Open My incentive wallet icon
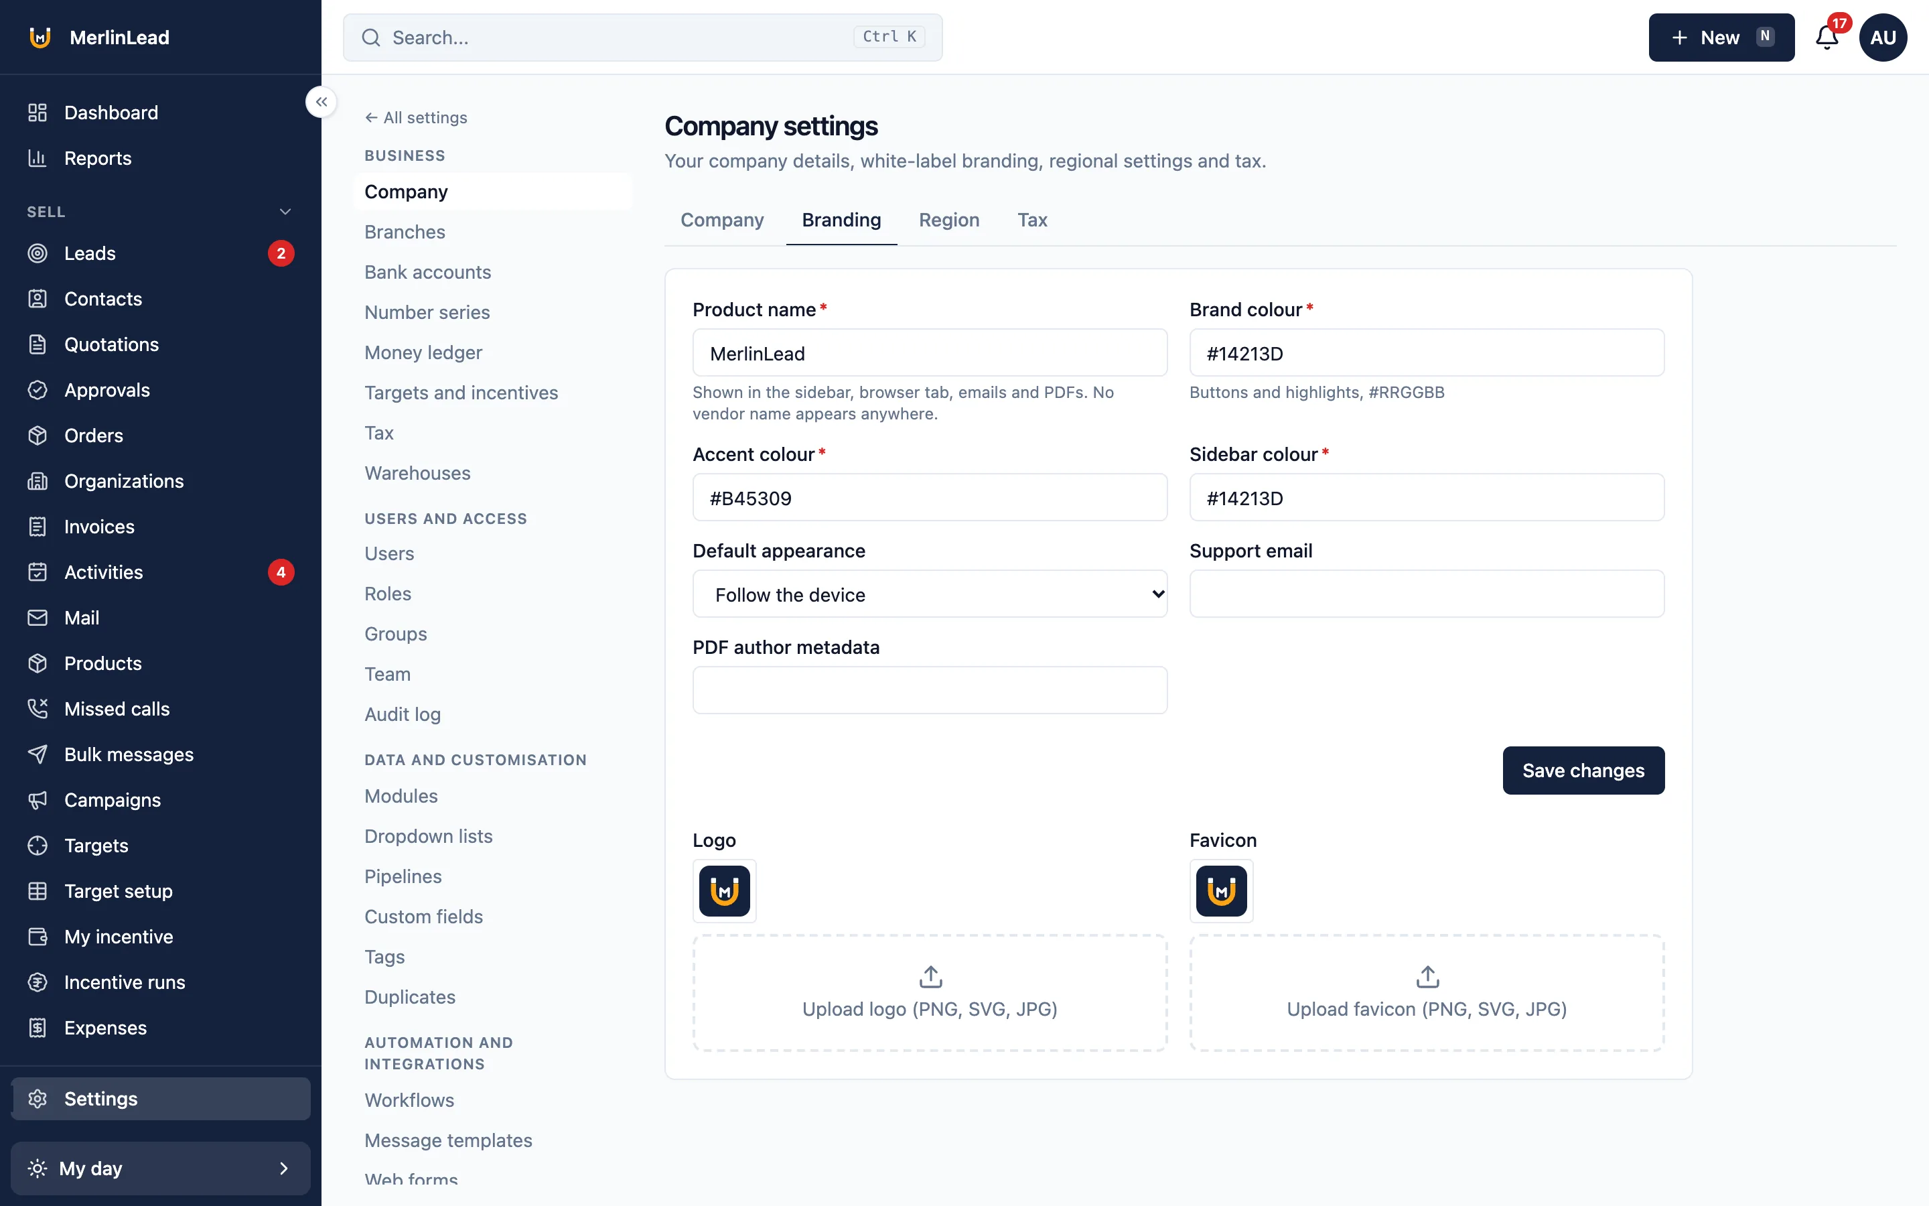The image size is (1929, 1206). click(38, 937)
